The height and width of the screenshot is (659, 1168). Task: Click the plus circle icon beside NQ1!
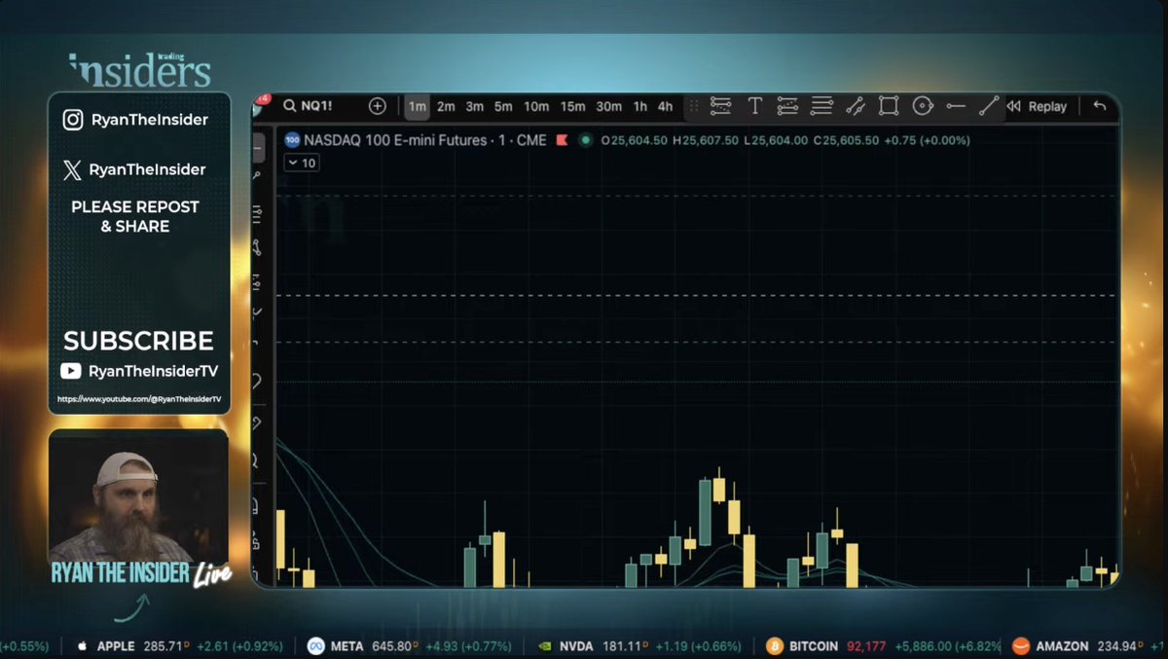pos(378,106)
